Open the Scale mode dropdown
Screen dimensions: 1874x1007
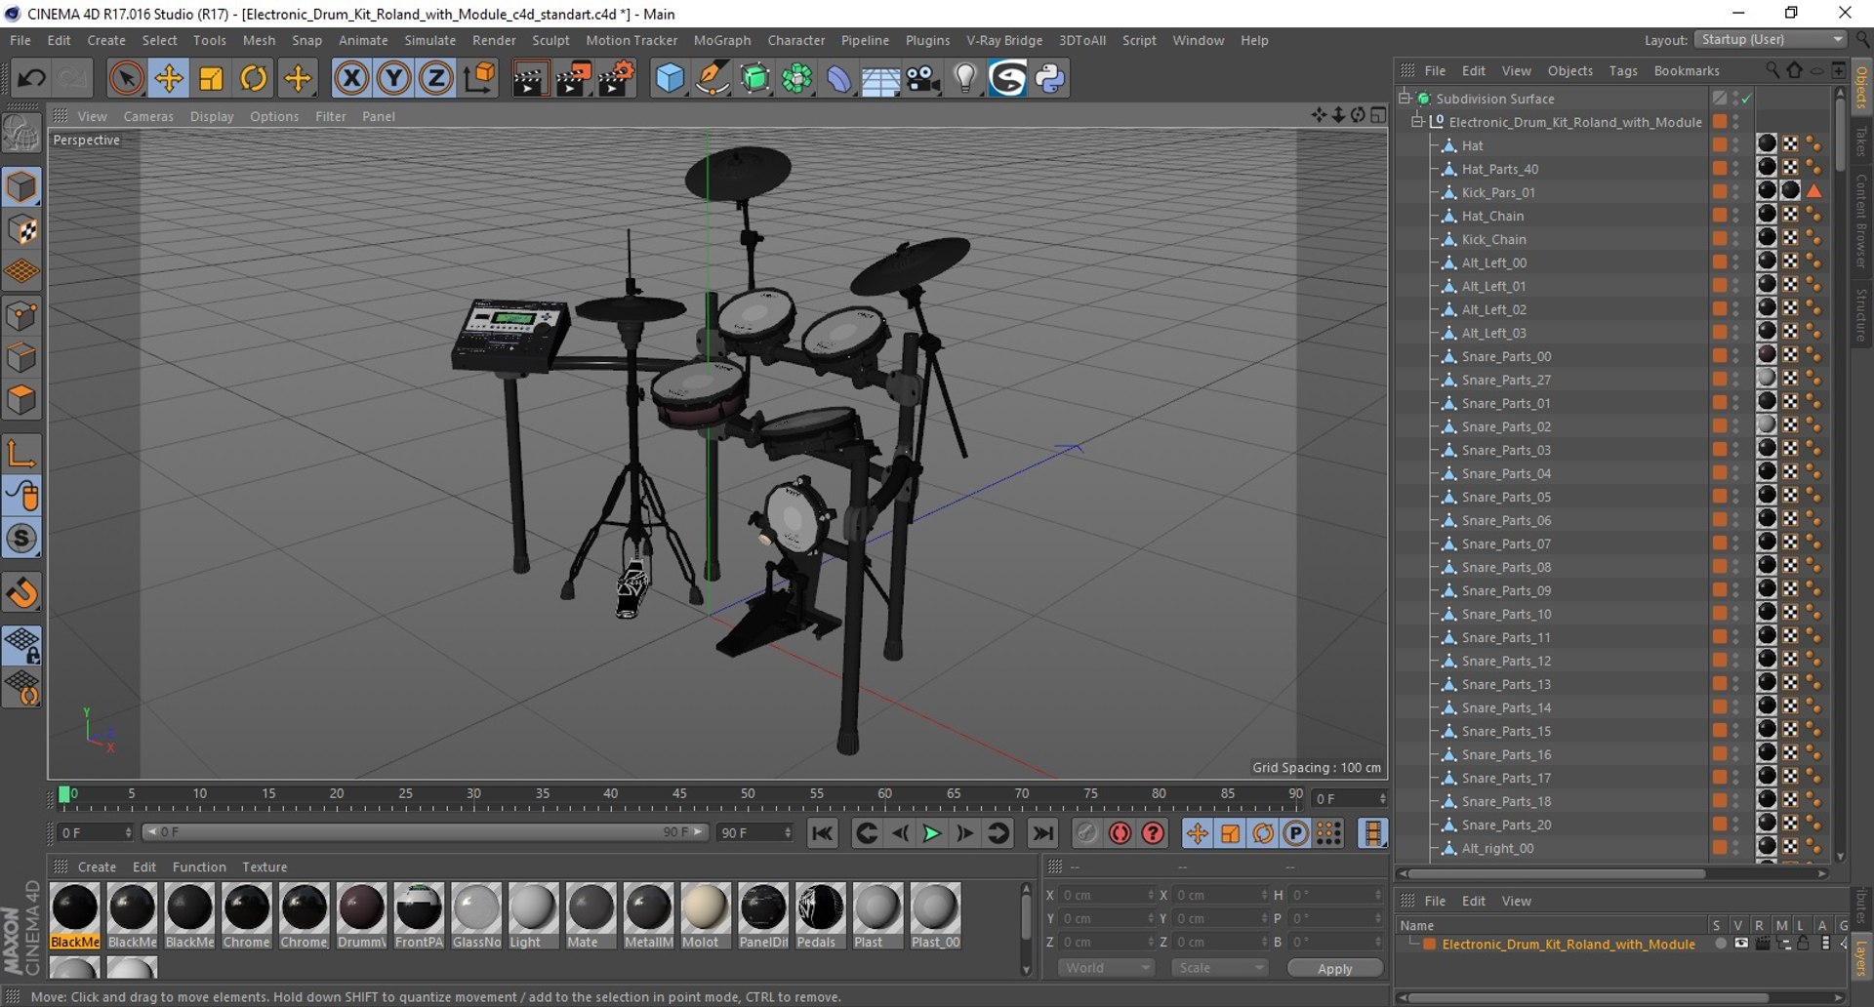(x=1220, y=968)
